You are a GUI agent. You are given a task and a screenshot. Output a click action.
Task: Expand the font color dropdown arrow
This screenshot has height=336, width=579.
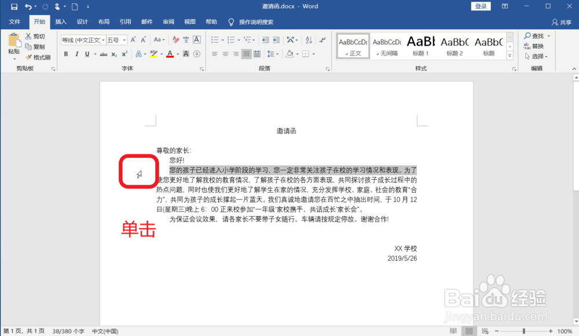177,54
